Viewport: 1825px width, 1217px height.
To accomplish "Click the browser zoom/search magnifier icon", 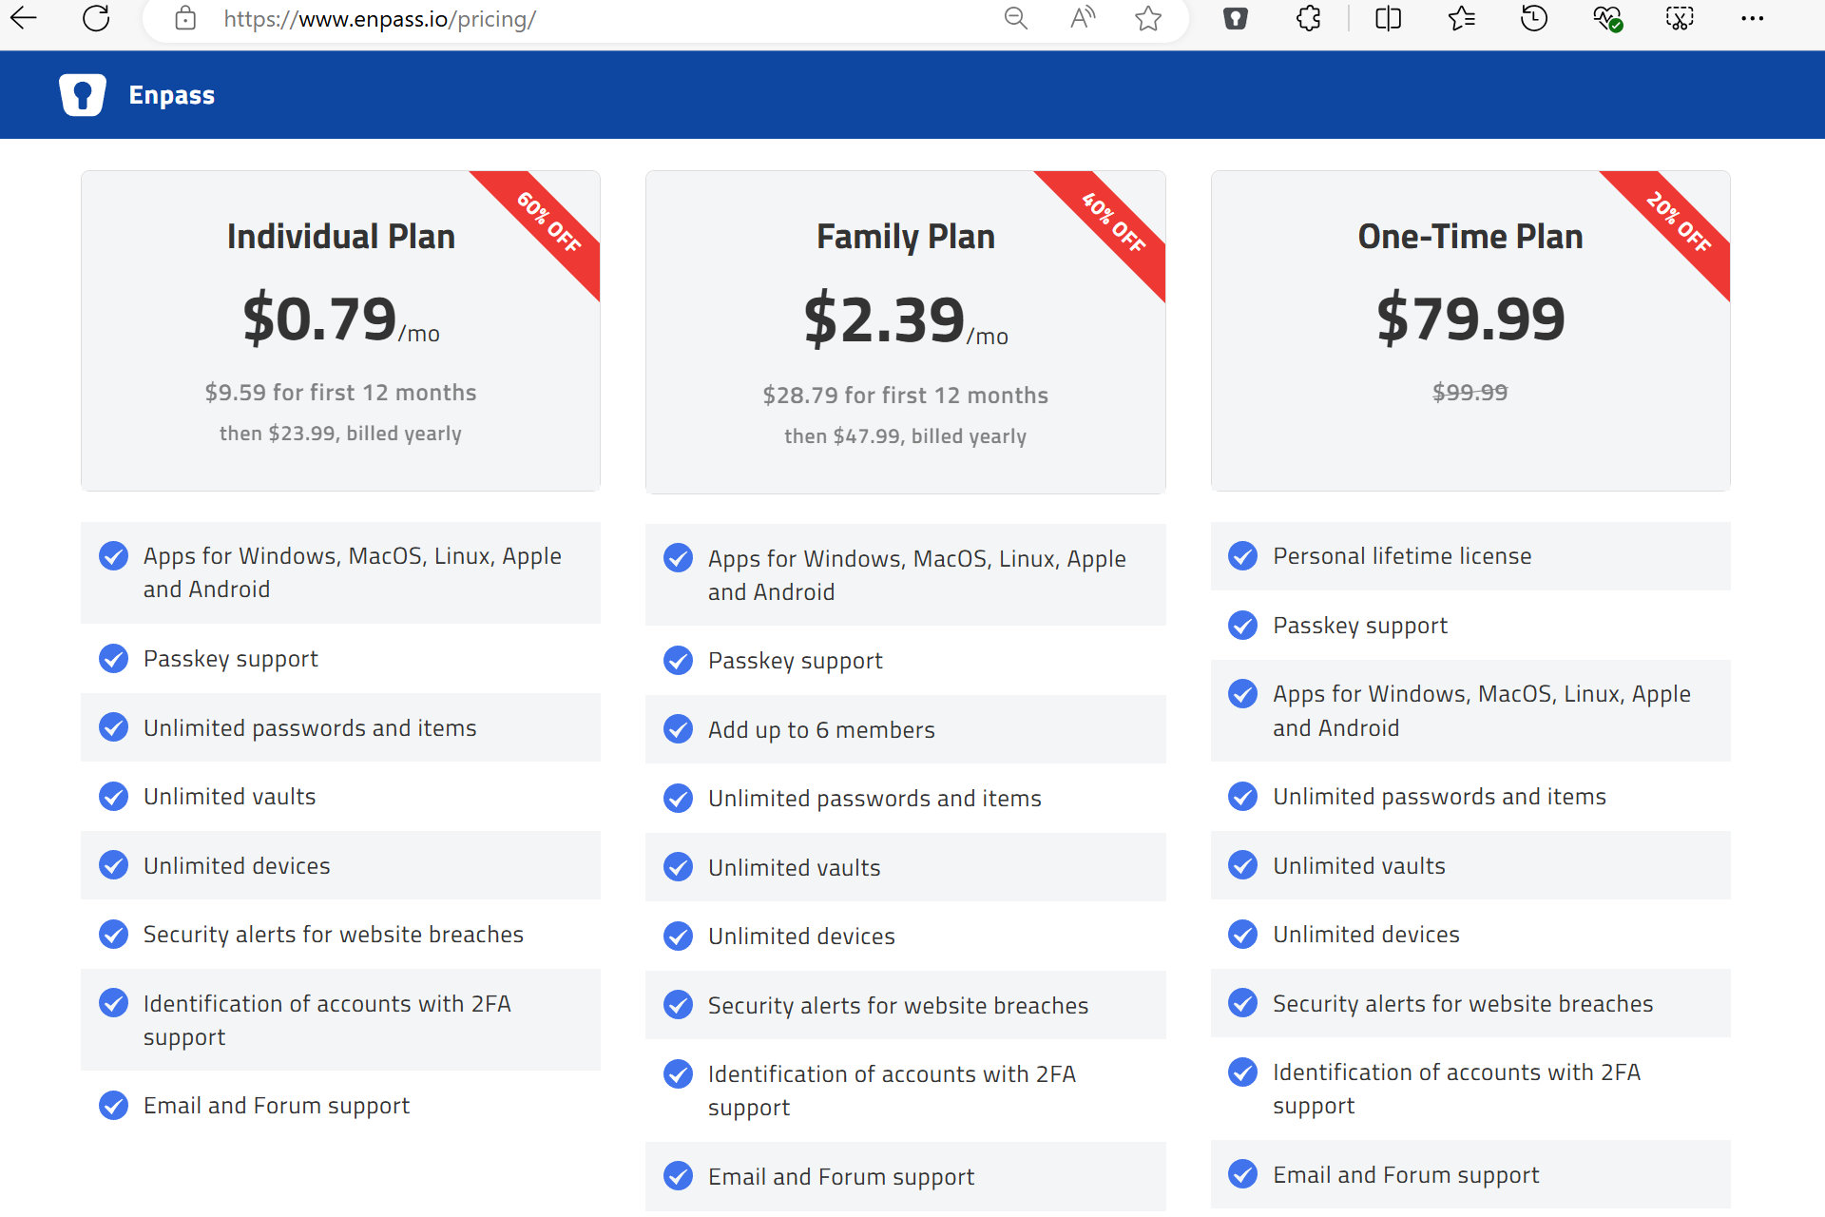I will [x=1014, y=19].
